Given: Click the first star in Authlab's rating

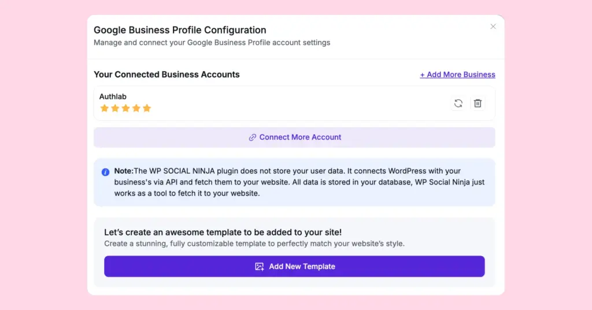Looking at the screenshot, I should click(x=105, y=108).
